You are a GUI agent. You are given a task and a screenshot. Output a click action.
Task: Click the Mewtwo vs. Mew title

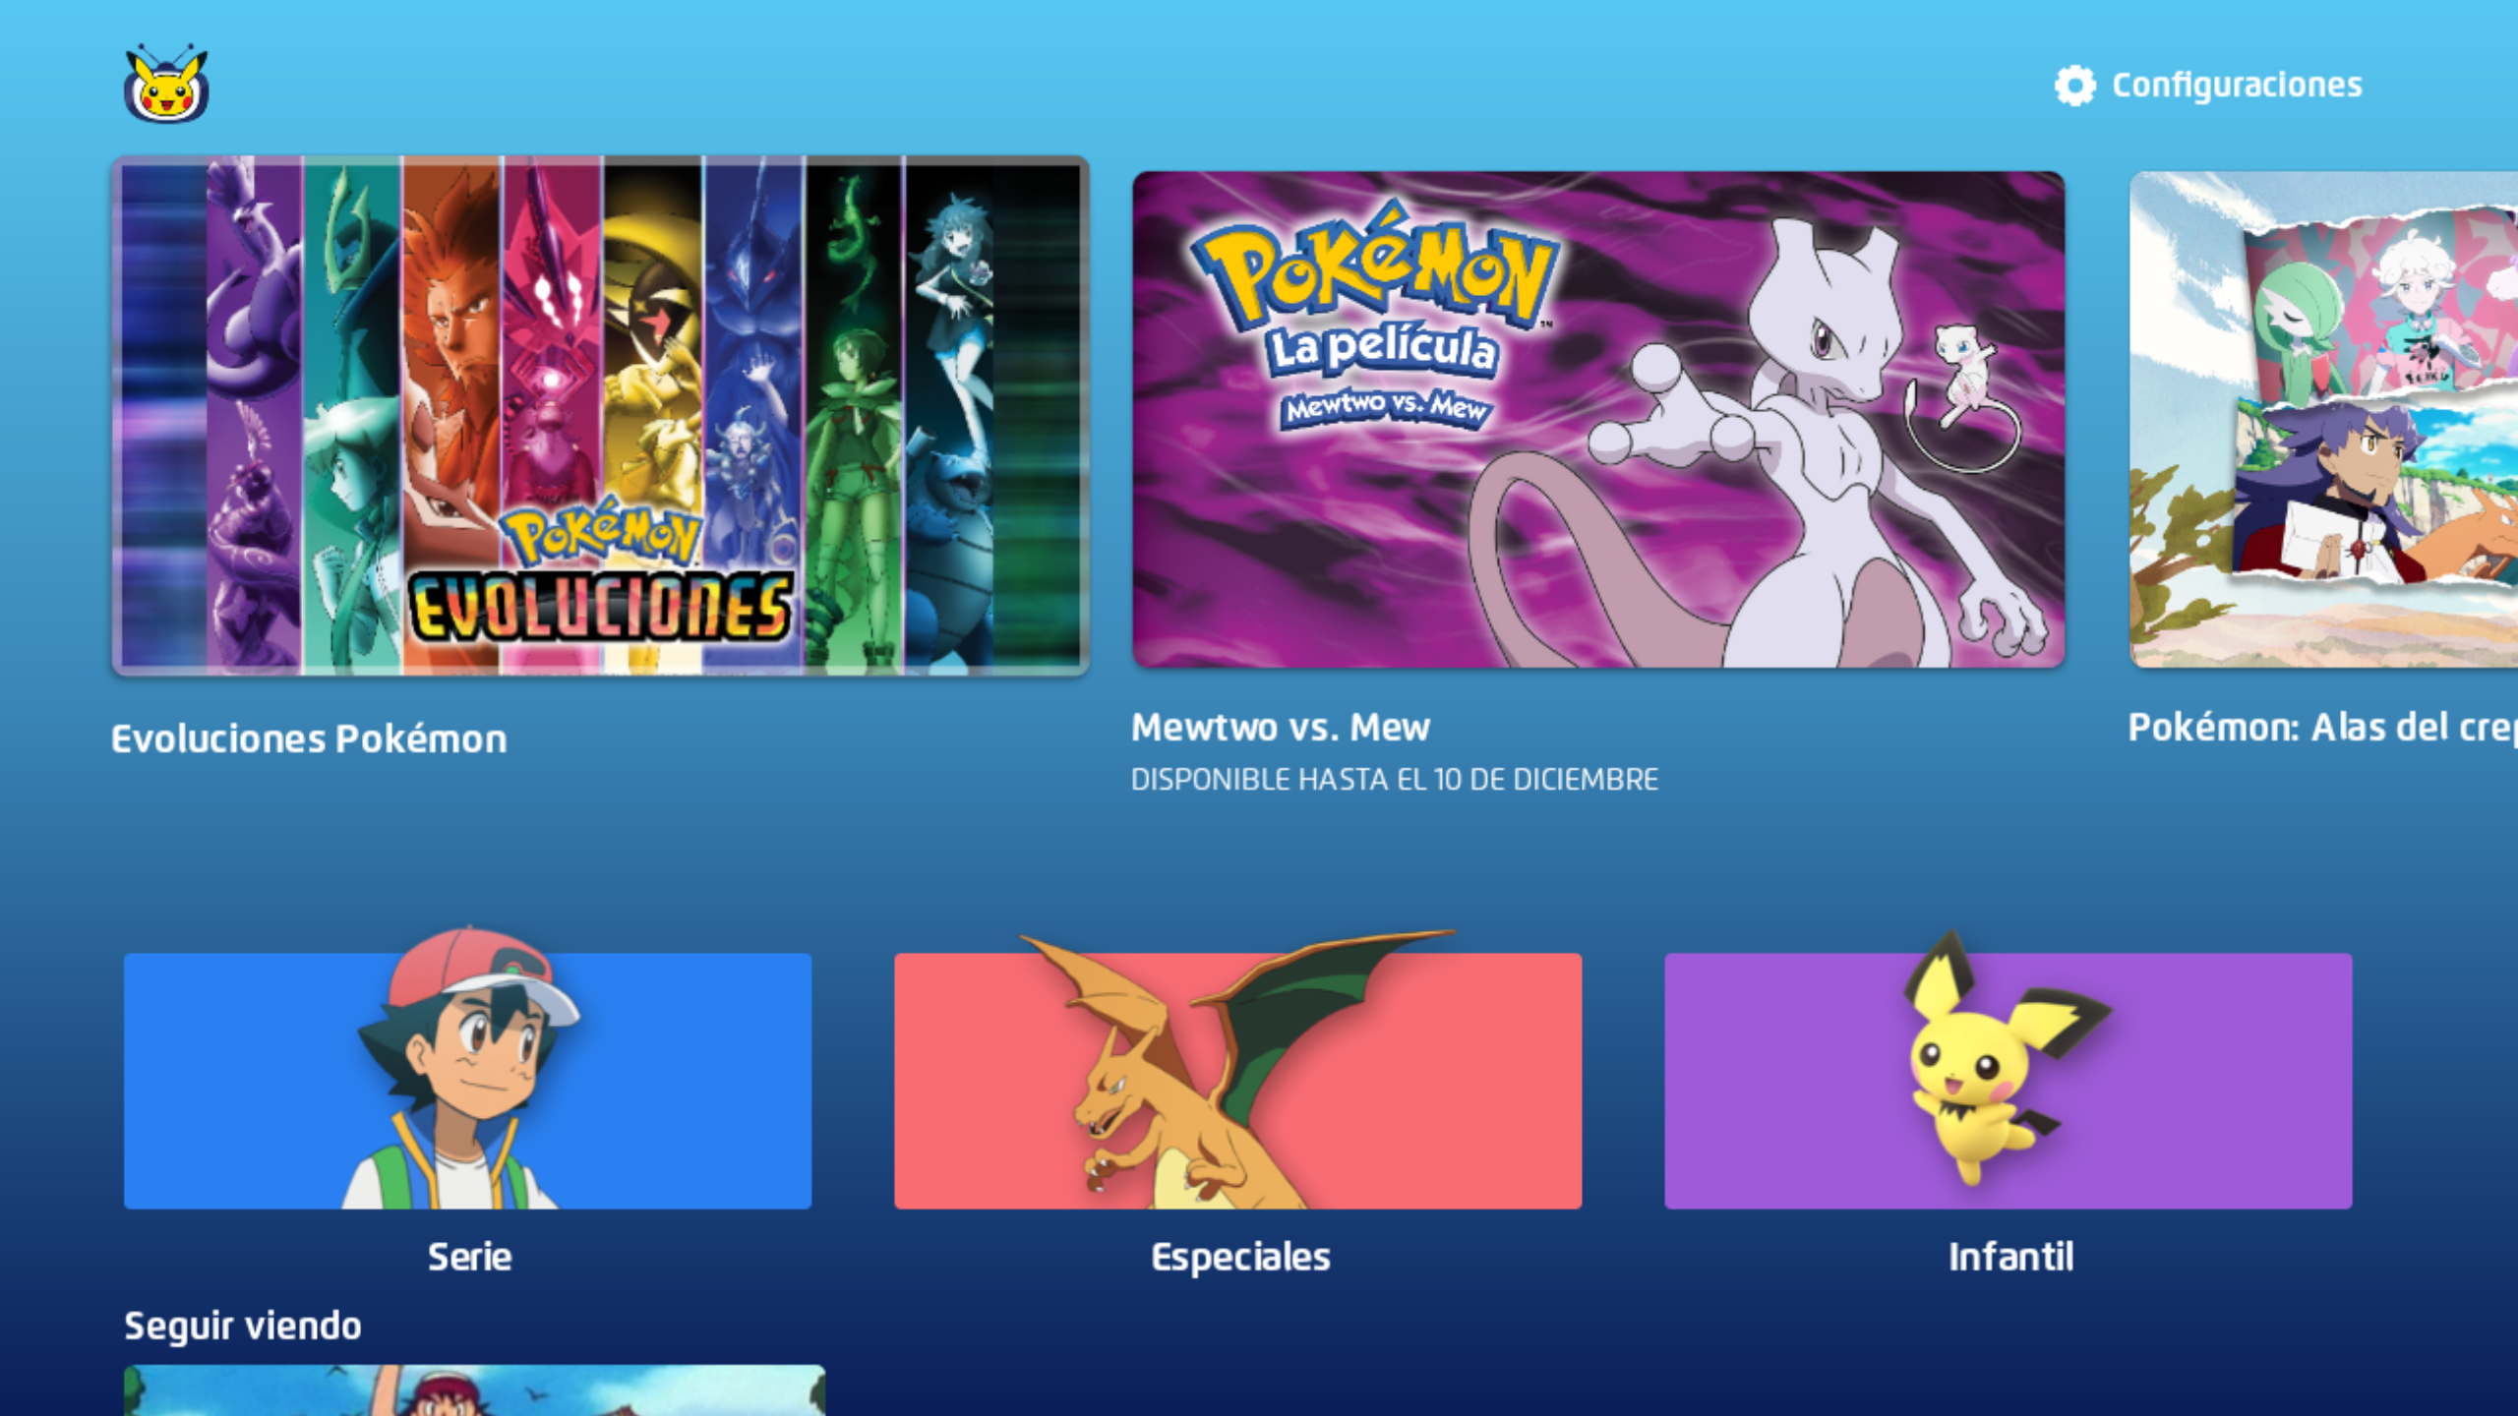1280,728
